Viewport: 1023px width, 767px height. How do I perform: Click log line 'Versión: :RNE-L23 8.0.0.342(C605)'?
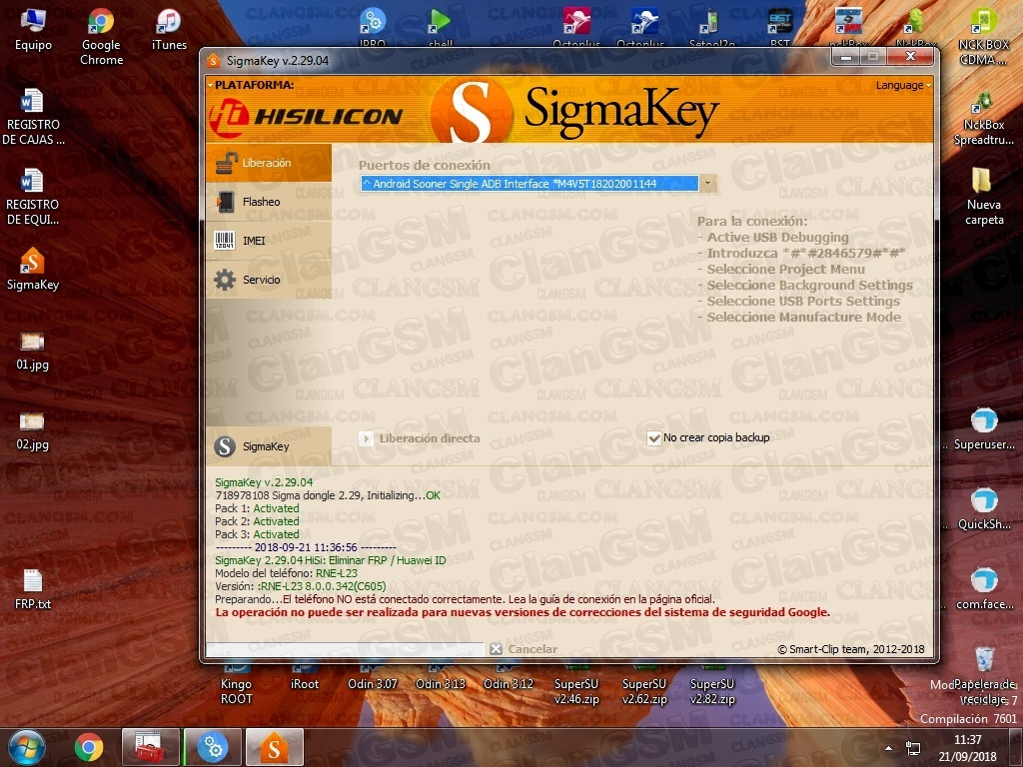coord(300,586)
